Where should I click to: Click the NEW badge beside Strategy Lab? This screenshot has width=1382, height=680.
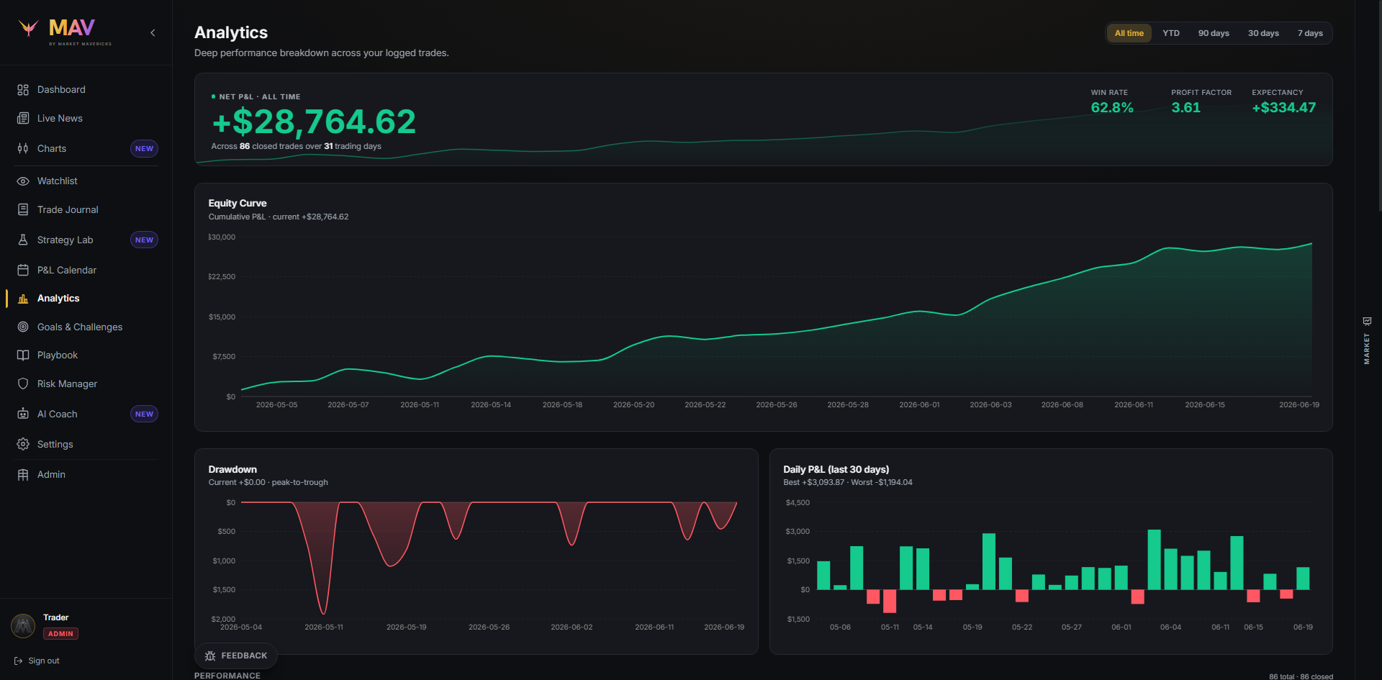[x=144, y=240]
